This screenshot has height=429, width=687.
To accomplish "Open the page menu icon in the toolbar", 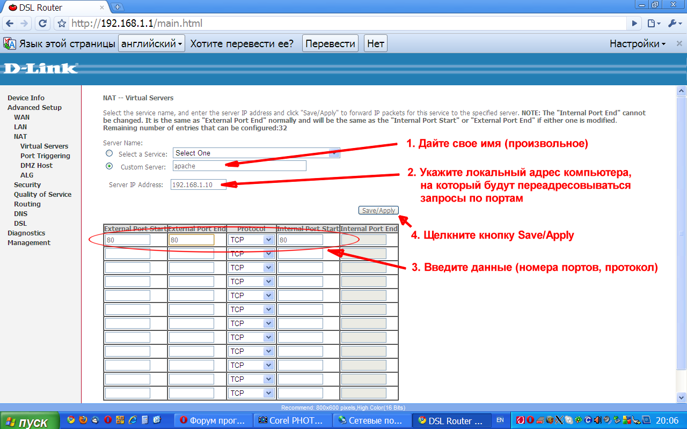I will point(653,24).
